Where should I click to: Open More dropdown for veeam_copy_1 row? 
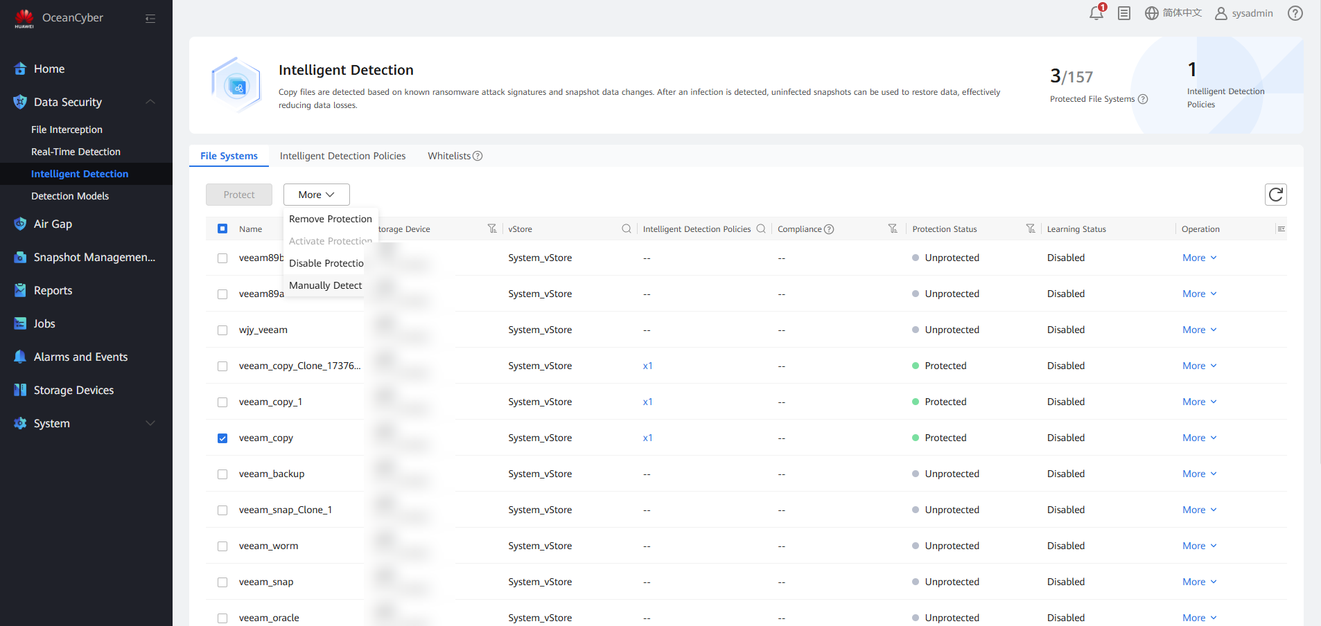pyautogui.click(x=1199, y=402)
